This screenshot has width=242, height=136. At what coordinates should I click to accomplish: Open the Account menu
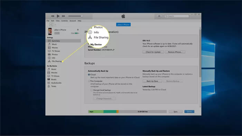[73, 21]
